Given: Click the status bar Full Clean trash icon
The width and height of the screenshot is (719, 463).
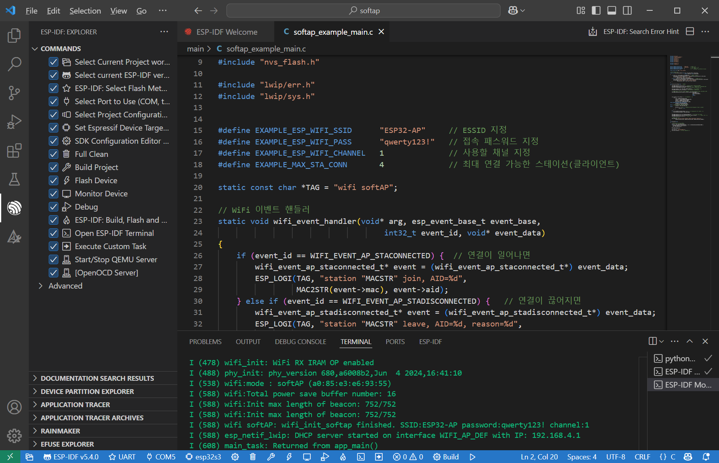Looking at the screenshot, I should 253,457.
